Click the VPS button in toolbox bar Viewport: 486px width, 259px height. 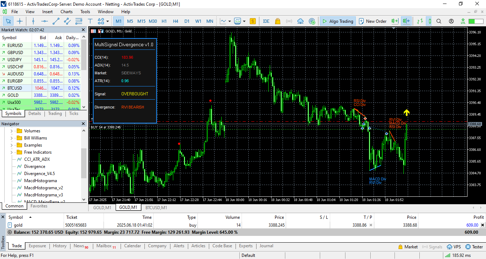click(x=454, y=247)
